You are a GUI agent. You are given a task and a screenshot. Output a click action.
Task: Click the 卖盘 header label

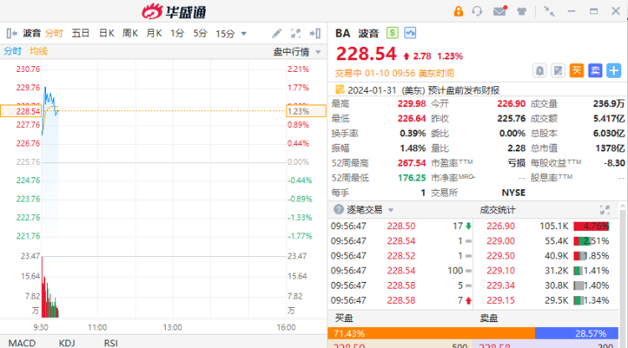(x=489, y=318)
